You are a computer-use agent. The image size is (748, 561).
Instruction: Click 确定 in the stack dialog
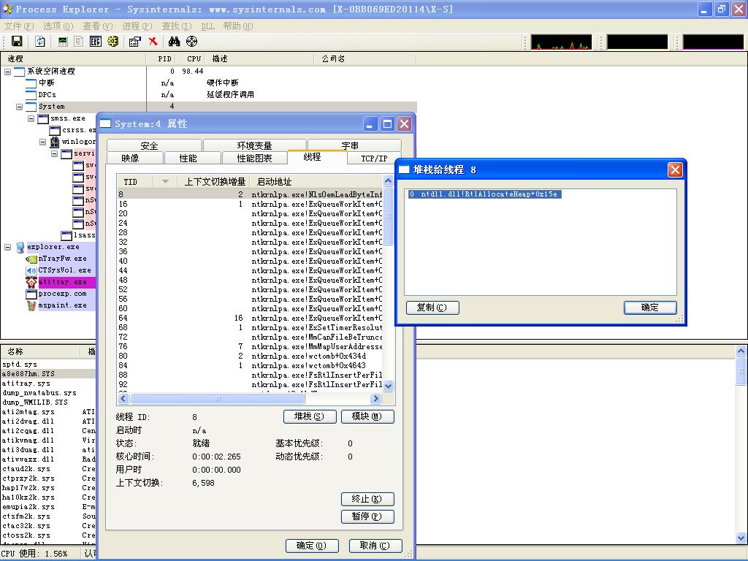coord(650,308)
